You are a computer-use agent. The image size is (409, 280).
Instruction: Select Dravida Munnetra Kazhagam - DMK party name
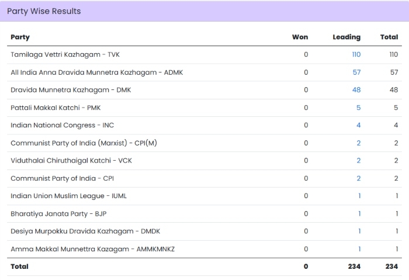(71, 90)
